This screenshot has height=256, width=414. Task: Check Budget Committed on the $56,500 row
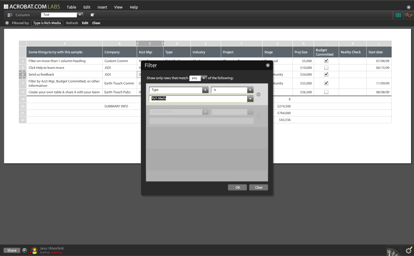[x=326, y=92]
